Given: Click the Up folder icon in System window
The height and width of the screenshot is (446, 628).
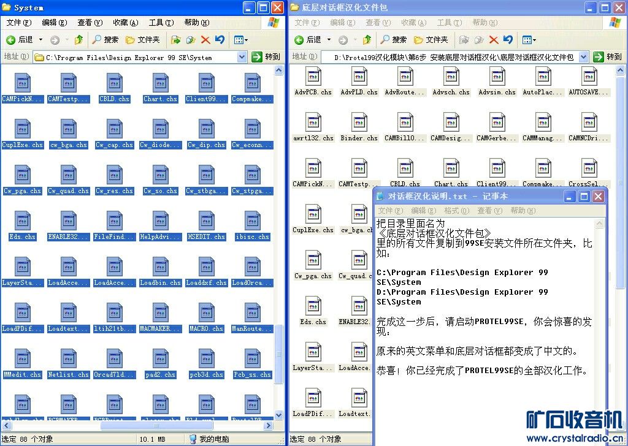Looking at the screenshot, I should pyautogui.click(x=78, y=40).
